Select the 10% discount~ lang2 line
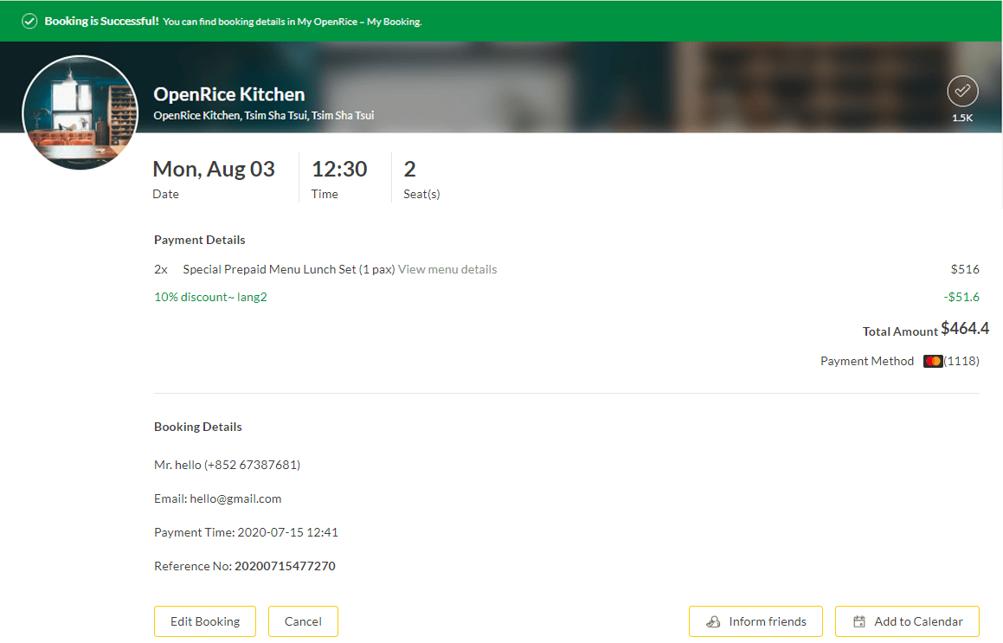The image size is (1003, 643). click(x=210, y=297)
